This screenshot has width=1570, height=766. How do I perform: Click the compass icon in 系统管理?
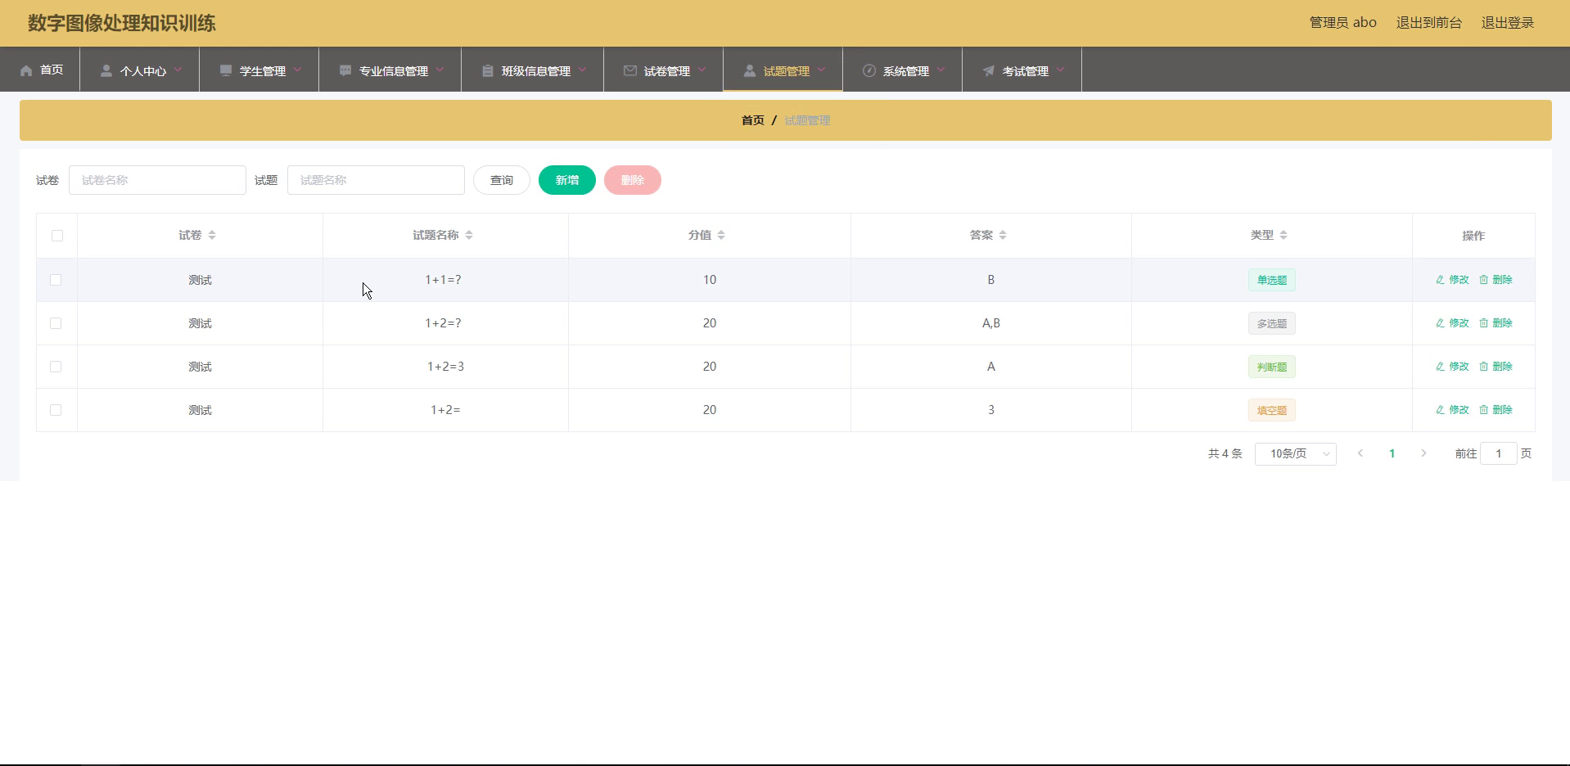pos(869,70)
